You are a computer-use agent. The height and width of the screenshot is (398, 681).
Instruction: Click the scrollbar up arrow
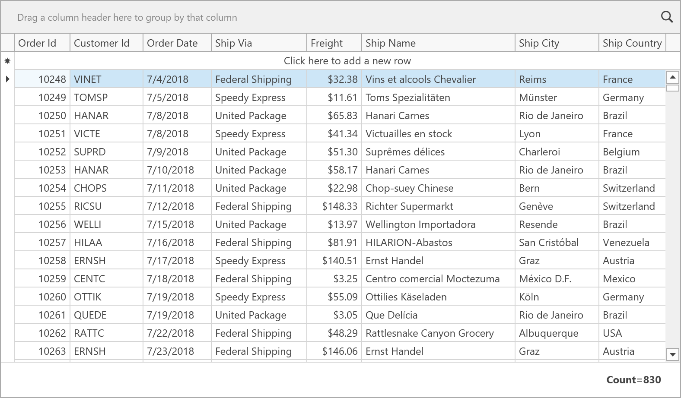pyautogui.click(x=673, y=78)
